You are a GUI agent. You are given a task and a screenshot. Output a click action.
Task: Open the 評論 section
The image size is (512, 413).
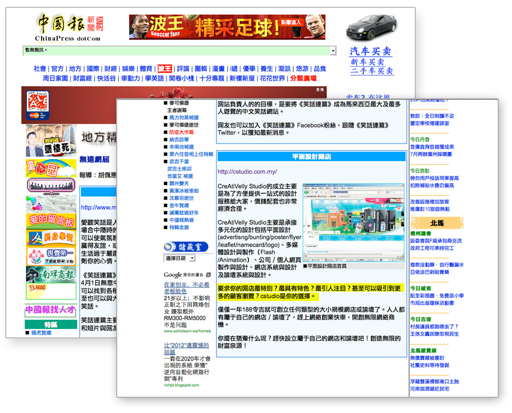click(183, 69)
